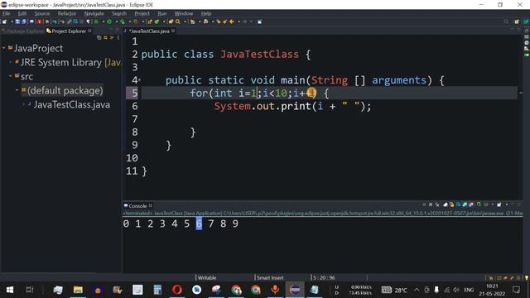Click the Quick Access search icon
This screenshot has width=530, height=298.
coord(506,22)
